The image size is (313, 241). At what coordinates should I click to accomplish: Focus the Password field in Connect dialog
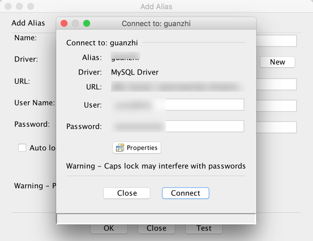point(204,126)
